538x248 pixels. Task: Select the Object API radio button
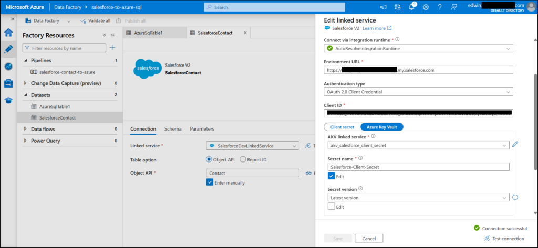[209, 159]
